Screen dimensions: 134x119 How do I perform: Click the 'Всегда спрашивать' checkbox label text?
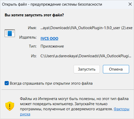pos(51,83)
